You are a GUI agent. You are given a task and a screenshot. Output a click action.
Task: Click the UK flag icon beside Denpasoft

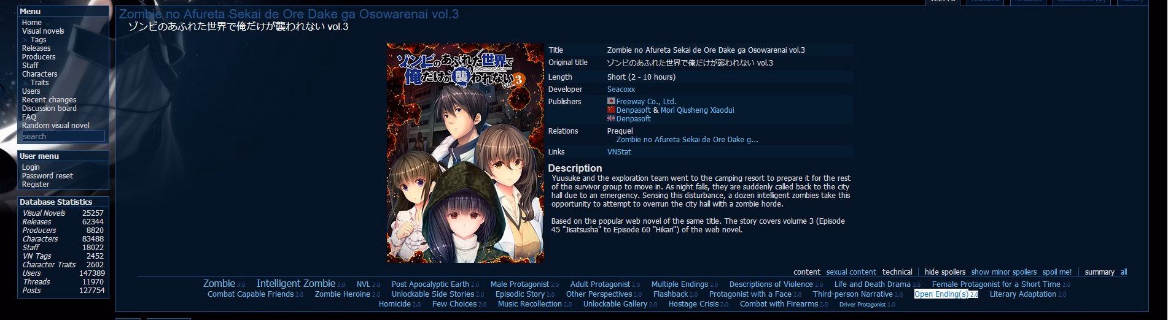pos(611,118)
